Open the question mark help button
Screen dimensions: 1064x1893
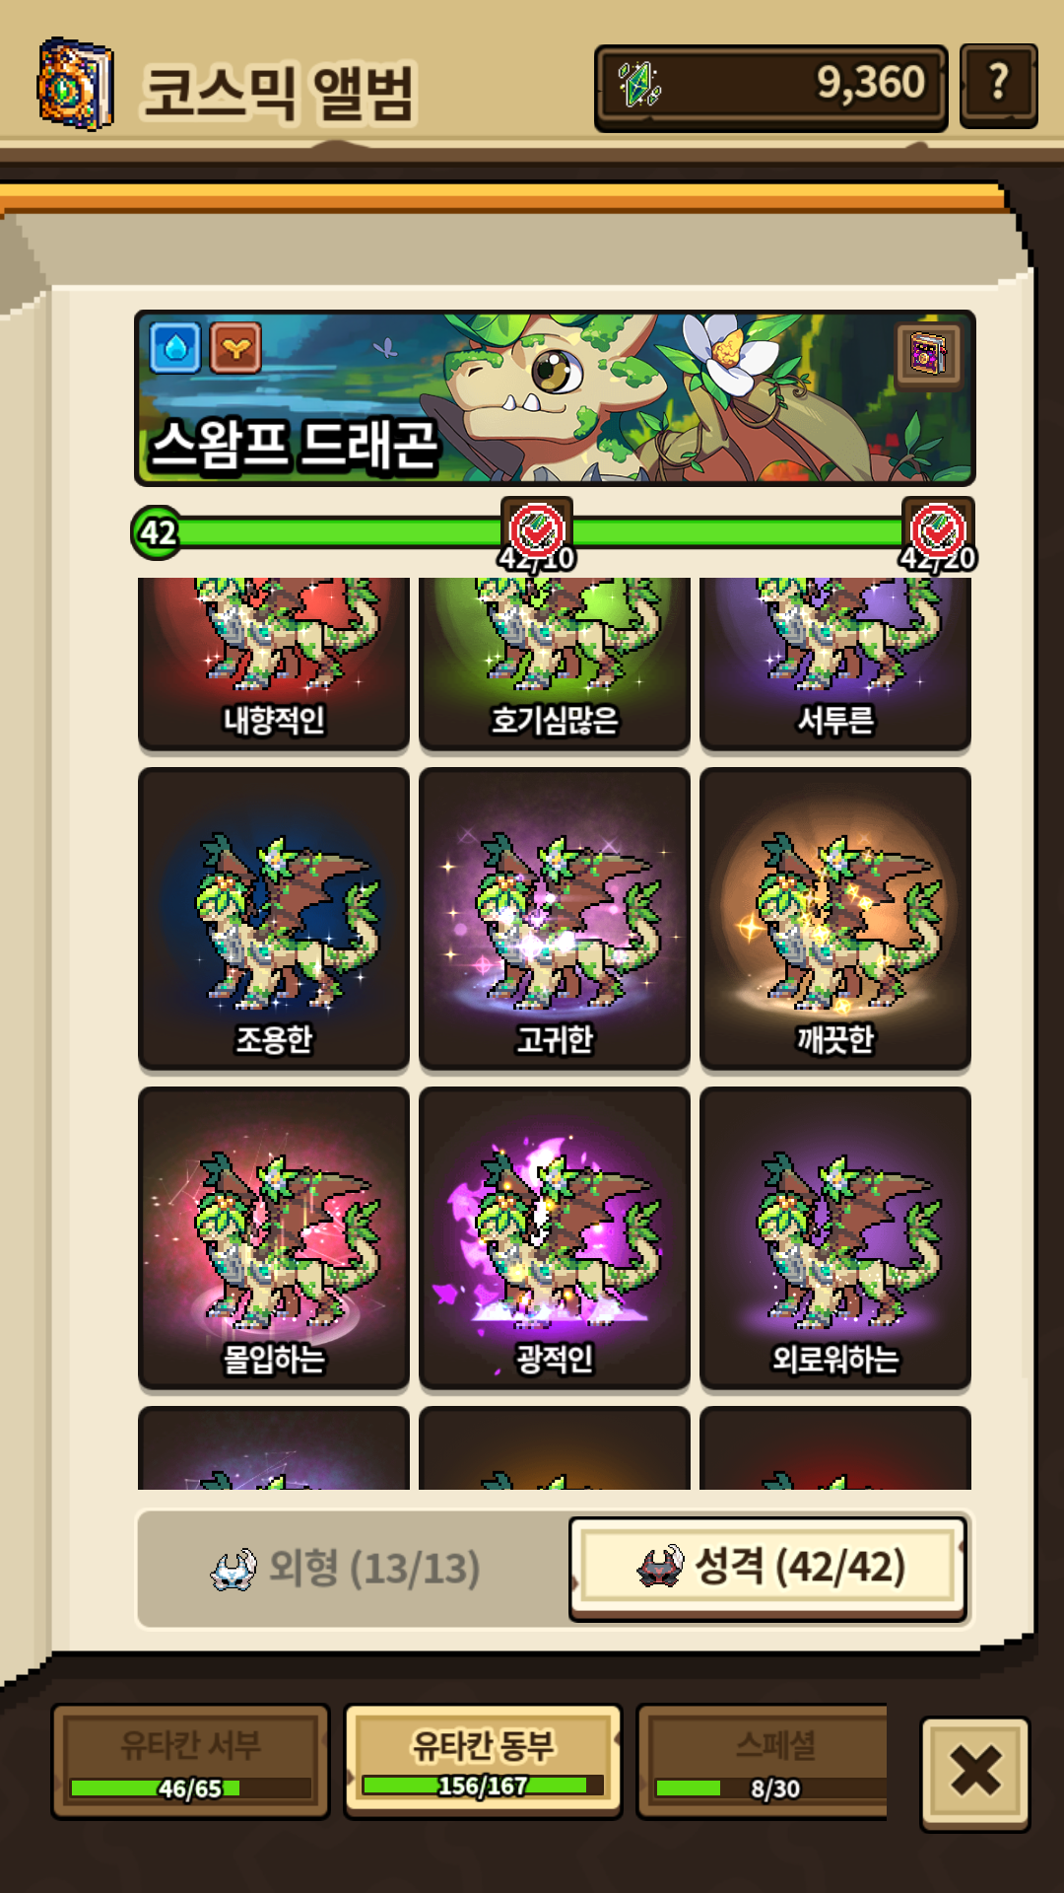(x=998, y=86)
